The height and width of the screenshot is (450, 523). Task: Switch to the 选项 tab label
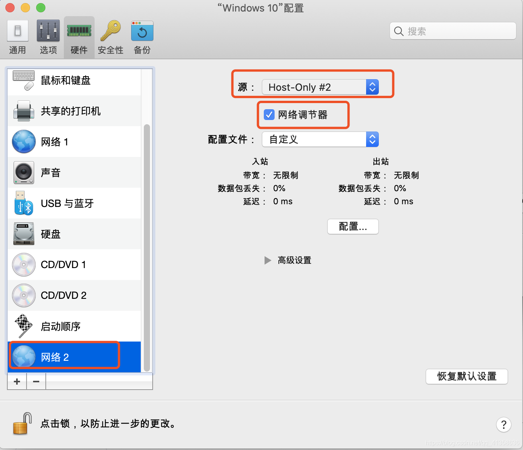coord(48,50)
